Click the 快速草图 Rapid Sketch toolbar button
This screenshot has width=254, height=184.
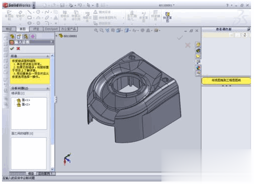coord(167,17)
